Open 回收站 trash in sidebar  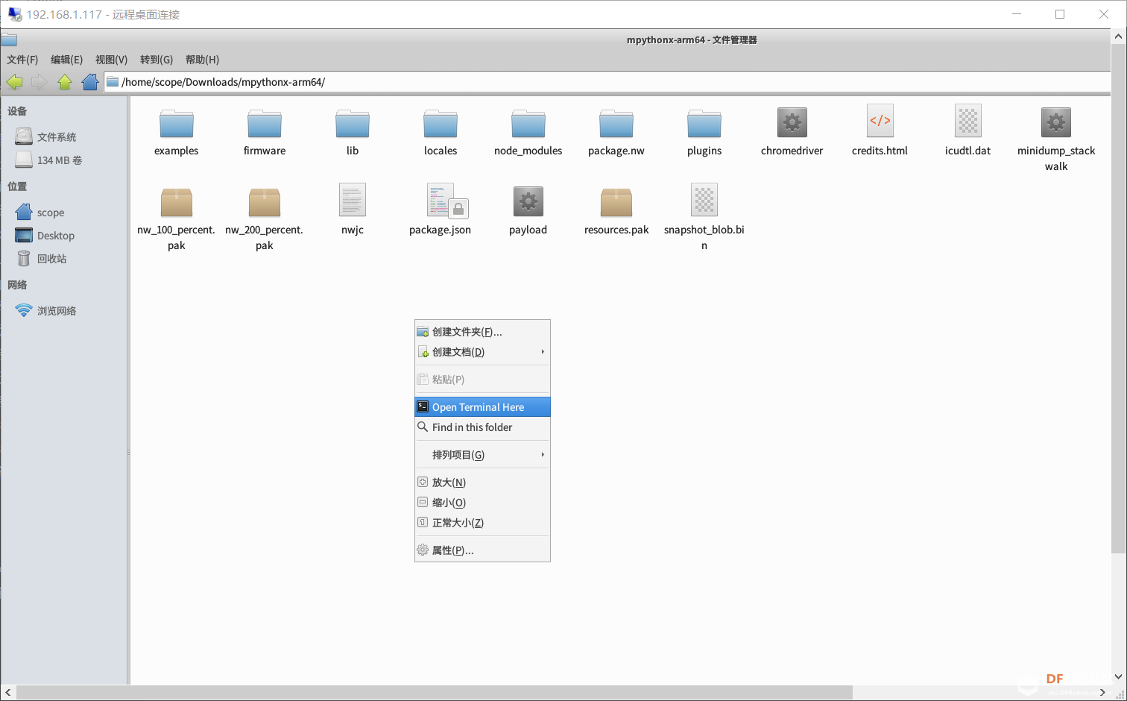[51, 259]
